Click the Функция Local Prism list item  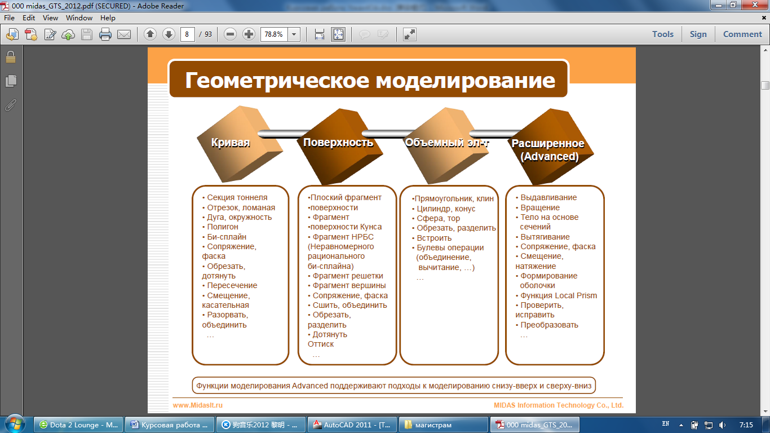pyautogui.click(x=556, y=295)
